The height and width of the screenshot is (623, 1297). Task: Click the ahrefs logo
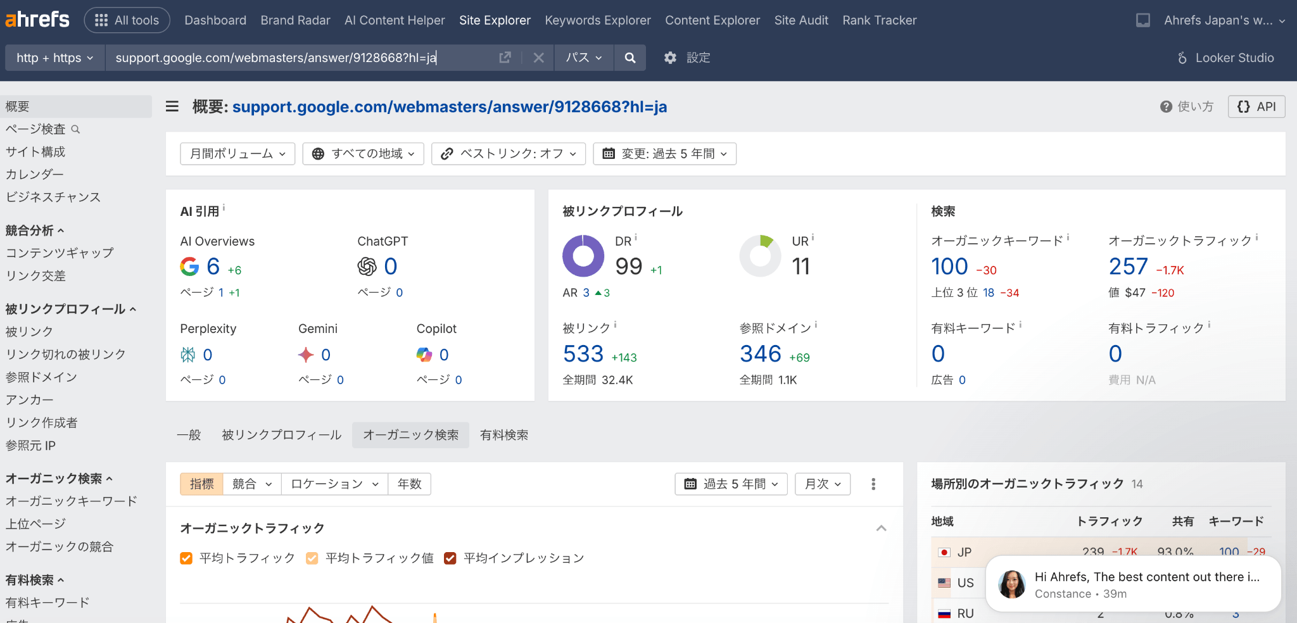tap(37, 19)
